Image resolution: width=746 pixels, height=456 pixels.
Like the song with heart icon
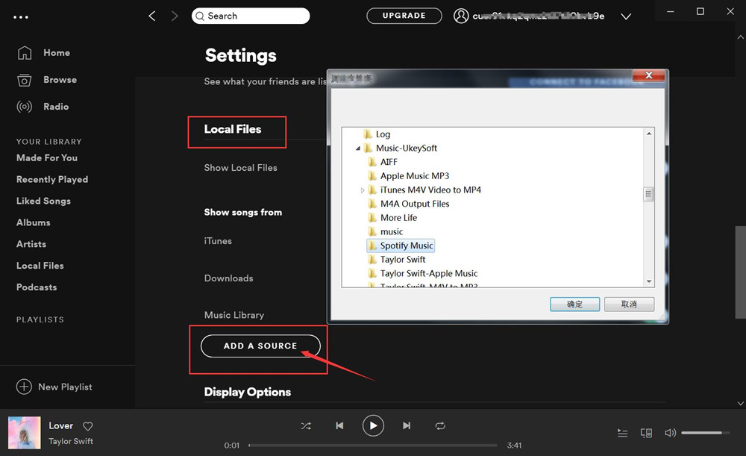(x=88, y=426)
